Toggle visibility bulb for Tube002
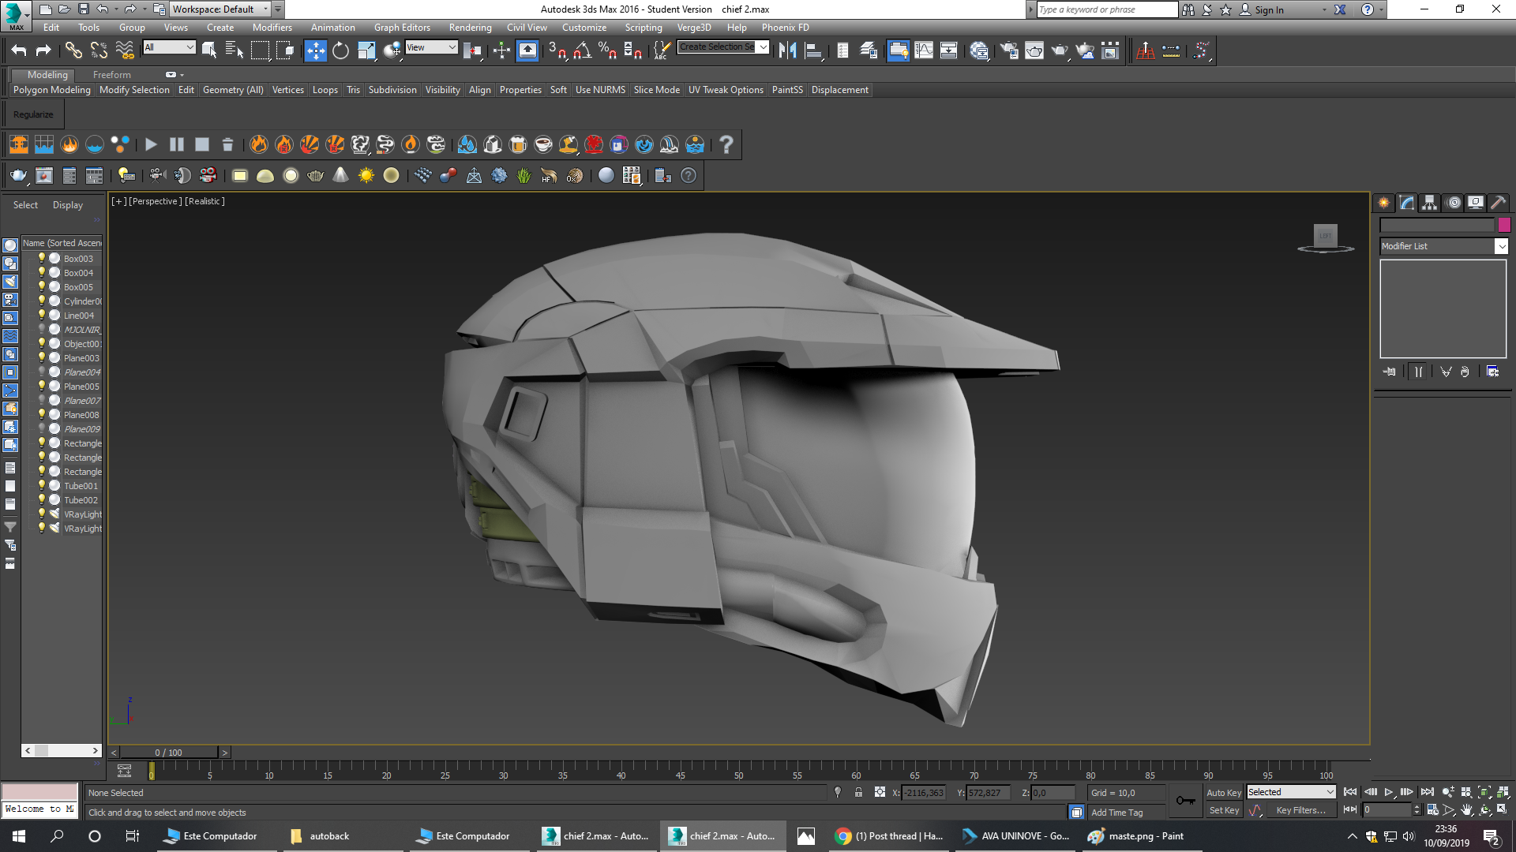This screenshot has width=1516, height=852. coord(42,499)
